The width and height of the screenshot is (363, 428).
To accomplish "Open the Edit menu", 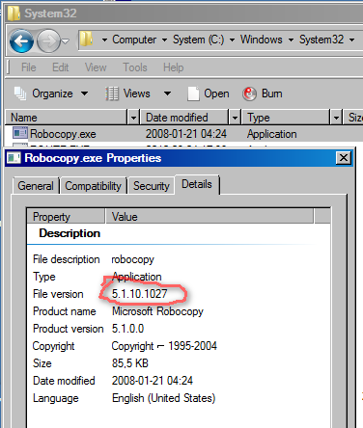I will pyautogui.click(x=61, y=67).
